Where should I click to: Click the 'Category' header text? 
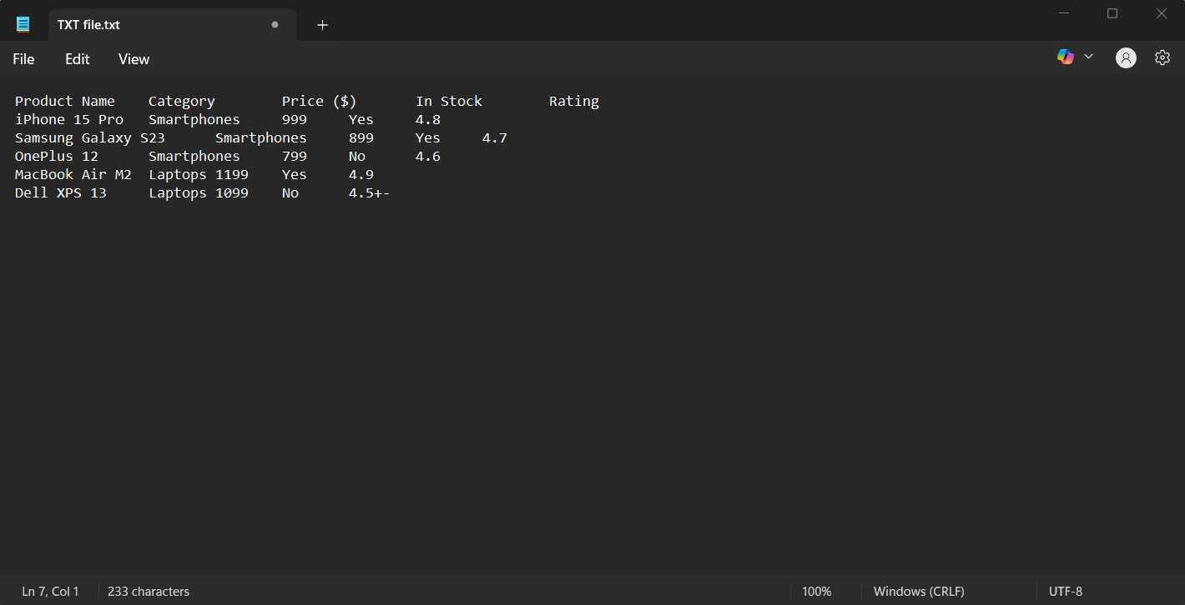(182, 102)
